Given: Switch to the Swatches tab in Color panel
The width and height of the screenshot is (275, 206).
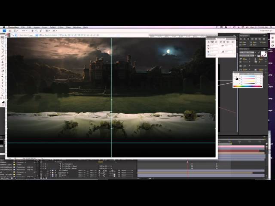Looking at the screenshot, I should pyautogui.click(x=244, y=74).
